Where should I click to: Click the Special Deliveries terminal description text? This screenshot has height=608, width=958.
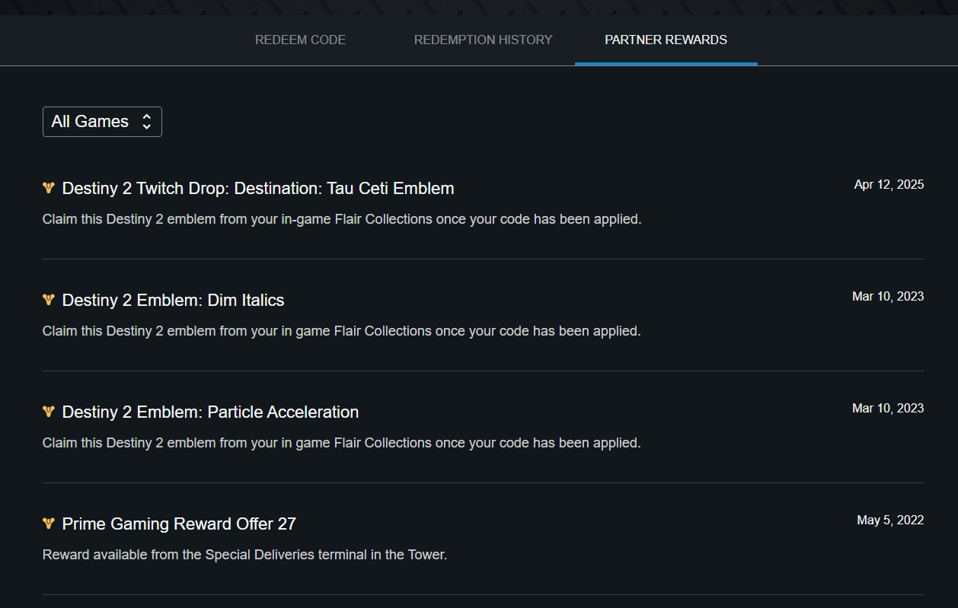(x=244, y=555)
